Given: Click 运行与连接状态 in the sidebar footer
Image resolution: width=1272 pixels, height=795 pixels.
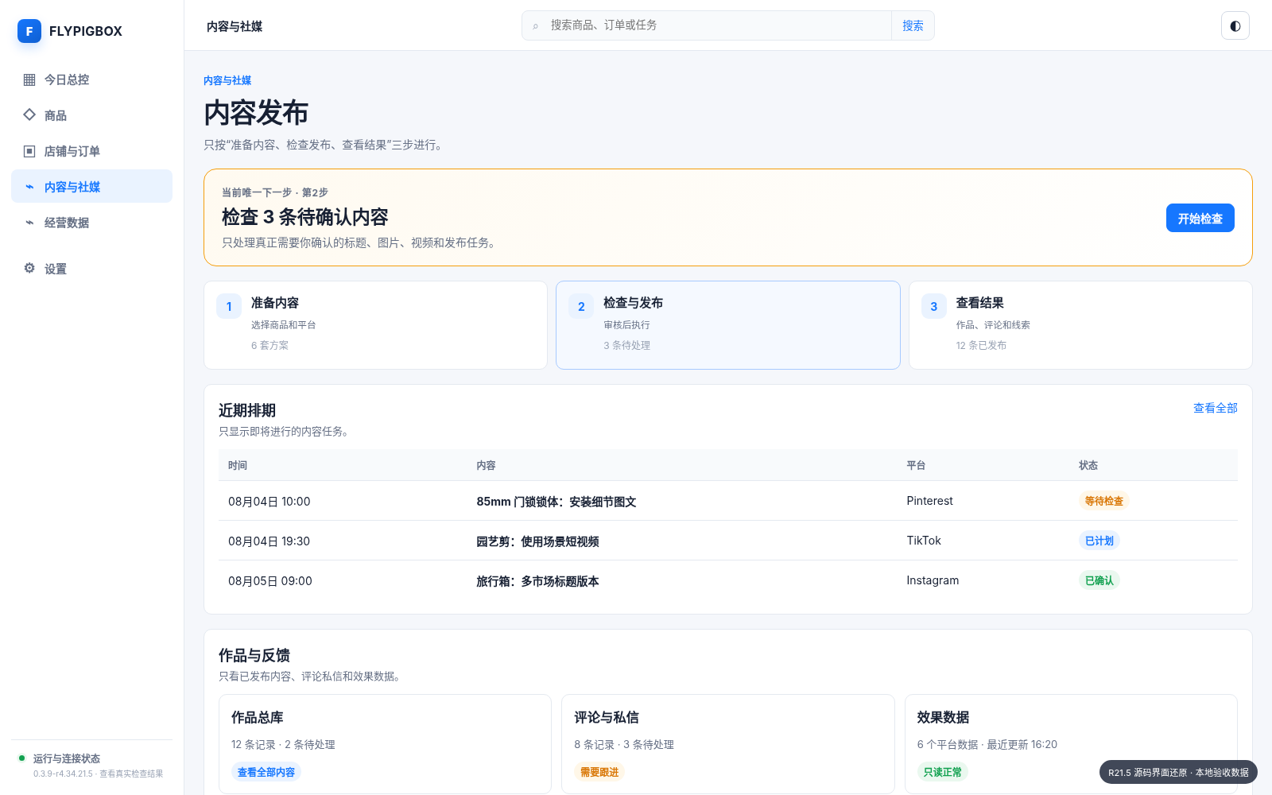Looking at the screenshot, I should coord(67,758).
